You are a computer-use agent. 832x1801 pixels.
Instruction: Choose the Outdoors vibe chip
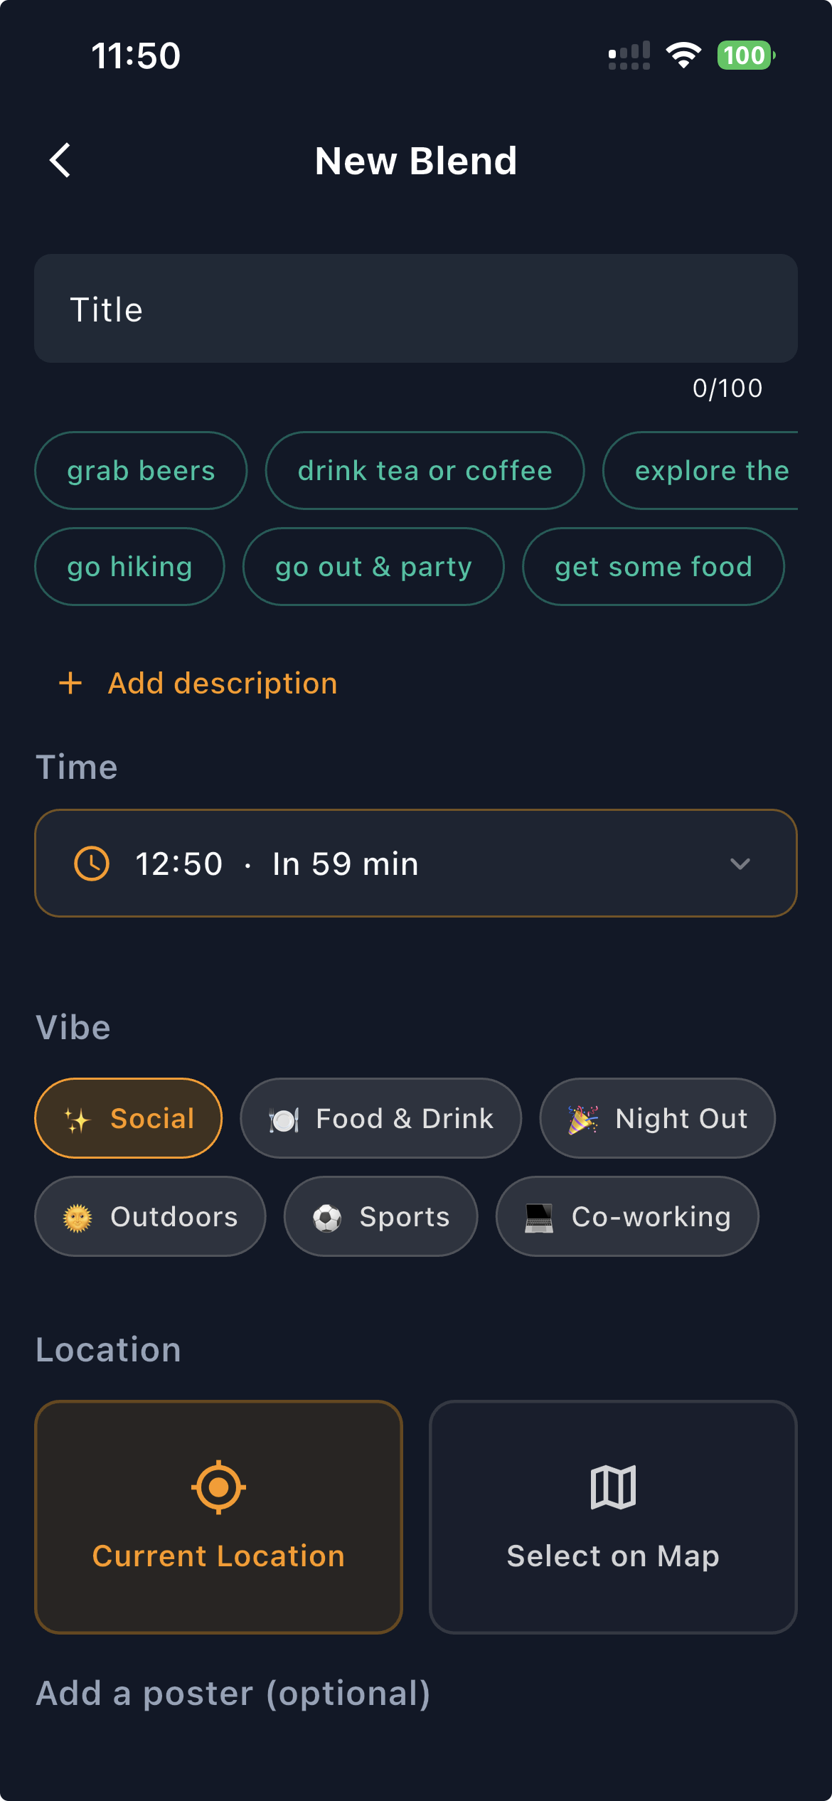tap(150, 1216)
